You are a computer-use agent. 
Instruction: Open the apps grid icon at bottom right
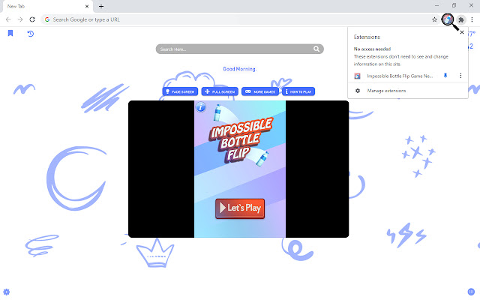point(471,292)
